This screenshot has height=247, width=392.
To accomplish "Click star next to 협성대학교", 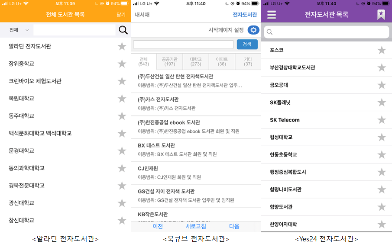I will pos(382,137).
